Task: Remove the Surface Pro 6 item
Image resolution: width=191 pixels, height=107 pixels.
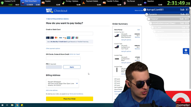Action: point(137,49)
